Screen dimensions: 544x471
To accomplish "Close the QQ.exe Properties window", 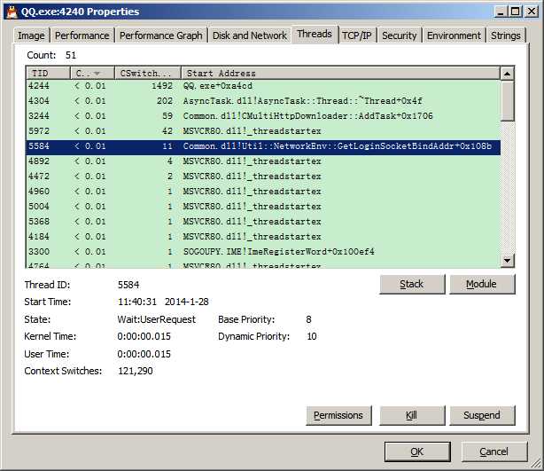I will click(x=532, y=12).
